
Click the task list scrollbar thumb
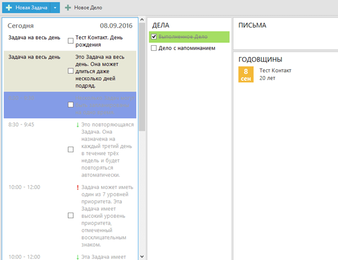coord(142,77)
